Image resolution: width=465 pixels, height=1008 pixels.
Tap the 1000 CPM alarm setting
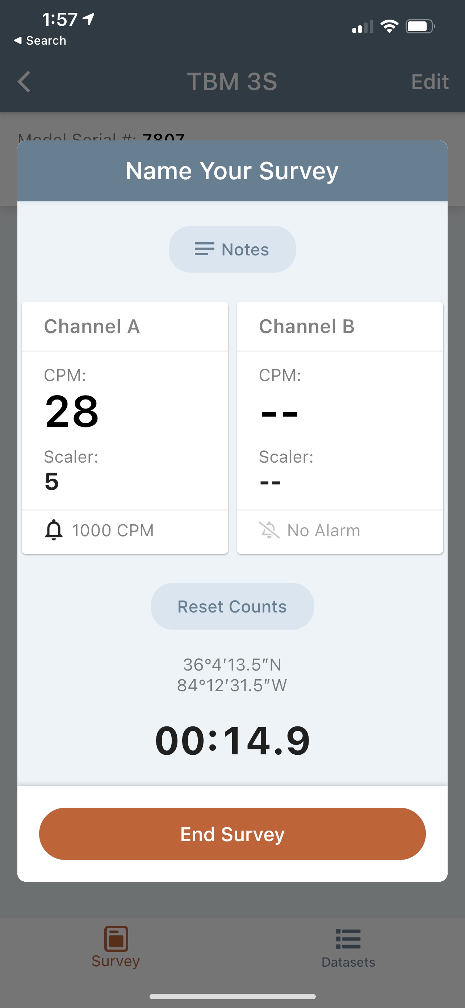(x=113, y=530)
